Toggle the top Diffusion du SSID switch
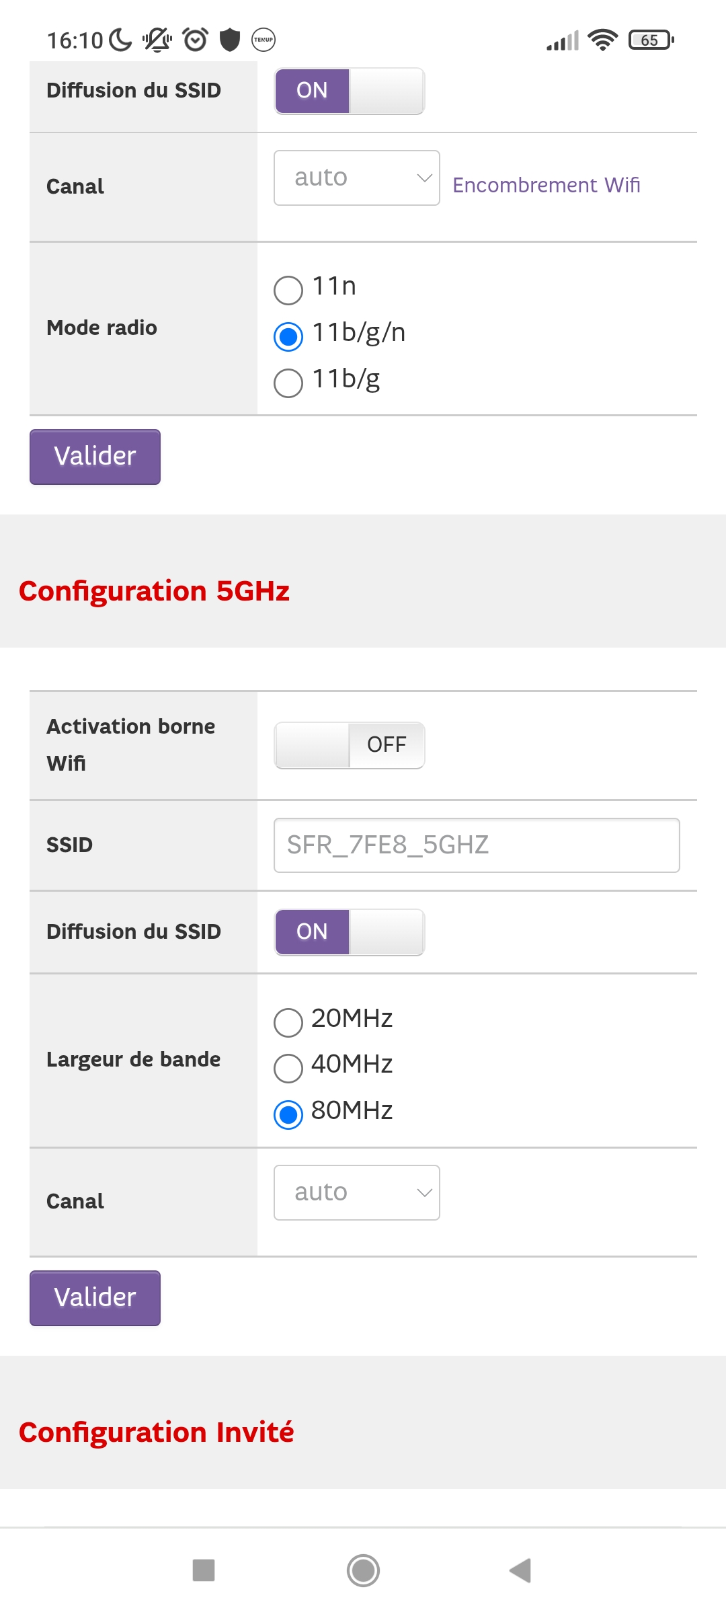Image resolution: width=726 pixels, height=1614 pixels. tap(350, 91)
